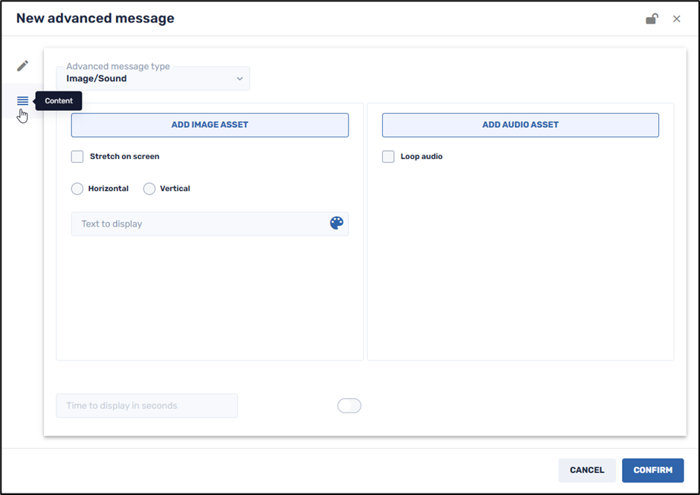
Task: Click the chevron arrow next to Image/Sound
Action: (239, 79)
